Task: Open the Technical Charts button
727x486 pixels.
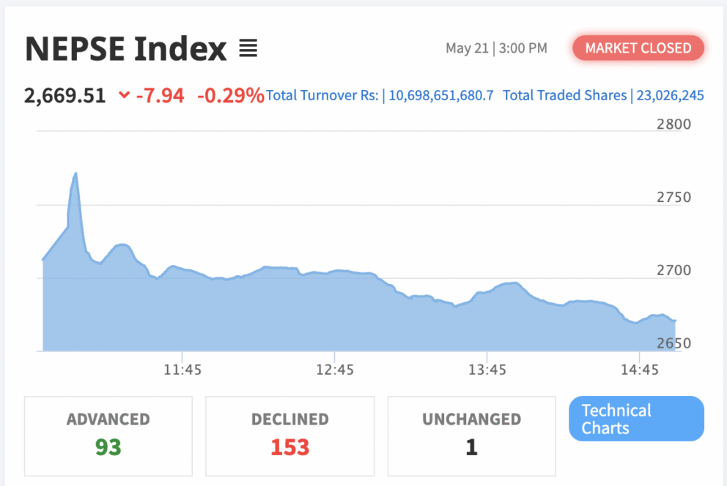Action: 636,419
